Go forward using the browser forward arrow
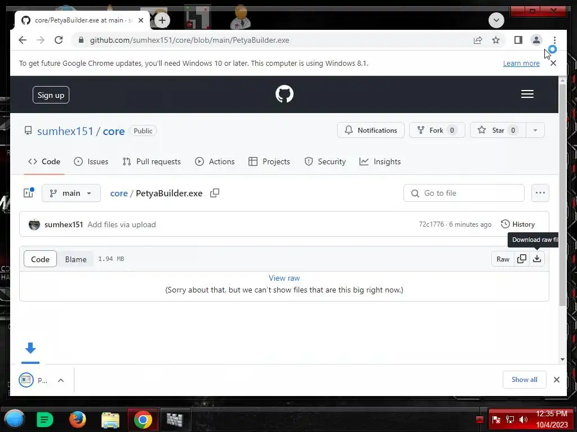The image size is (577, 432). [41, 40]
